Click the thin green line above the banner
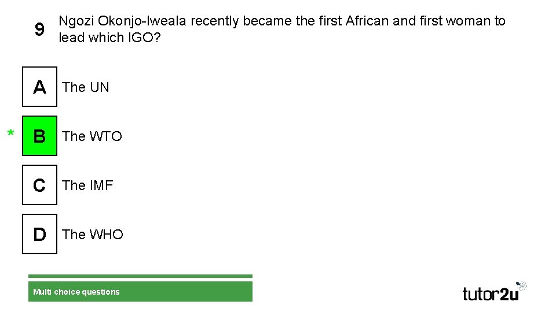This screenshot has height=312, width=556. [x=140, y=276]
